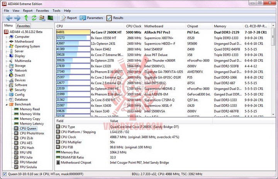
Task: Select the Display tree icon
Action: (x=11, y=56)
